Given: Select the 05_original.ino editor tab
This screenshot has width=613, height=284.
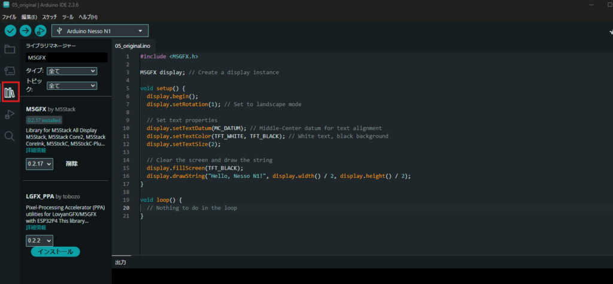Looking at the screenshot, I should 133,46.
